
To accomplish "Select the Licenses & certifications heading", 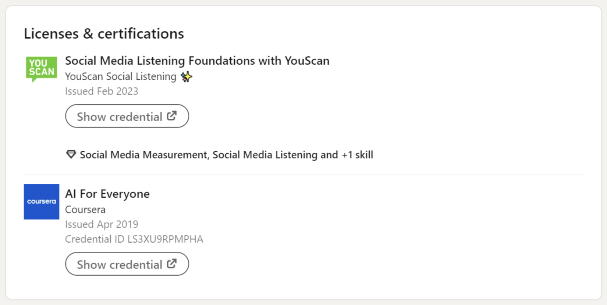I will coord(104,33).
